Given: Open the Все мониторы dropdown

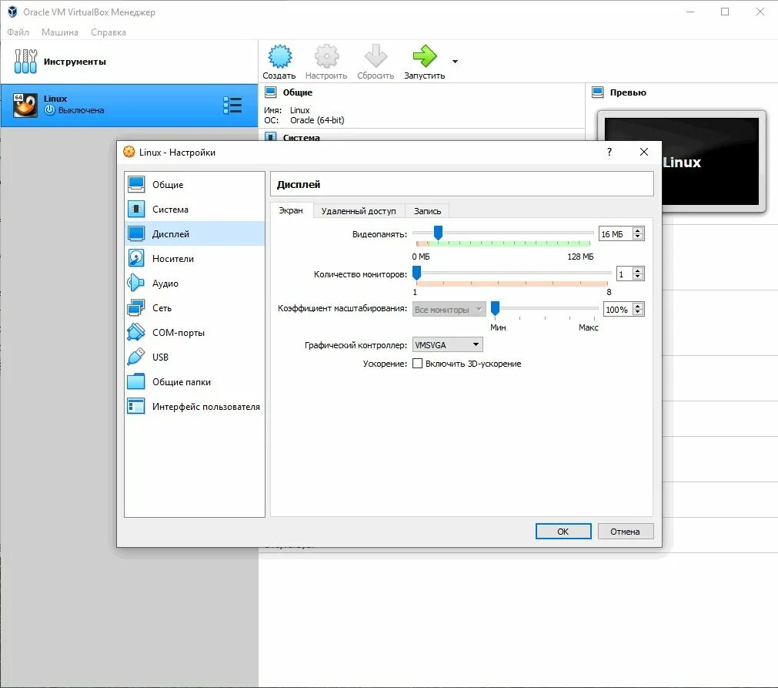Looking at the screenshot, I should 449,310.
